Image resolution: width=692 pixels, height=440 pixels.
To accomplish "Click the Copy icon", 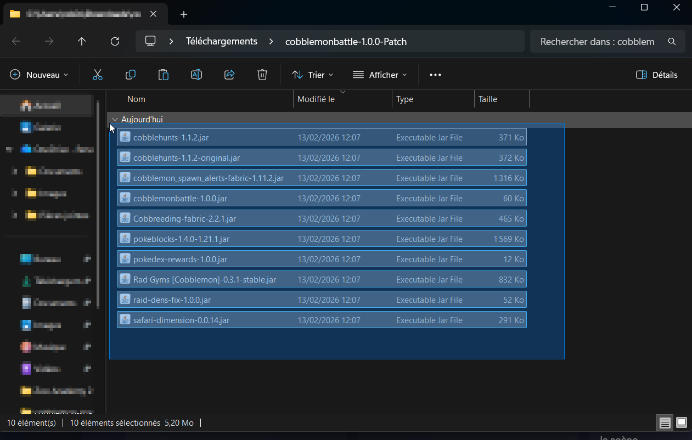I will 130,75.
